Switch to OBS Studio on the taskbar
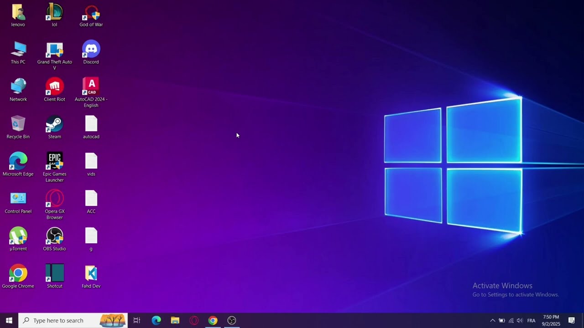Viewport: 584px width, 328px height. point(232,320)
